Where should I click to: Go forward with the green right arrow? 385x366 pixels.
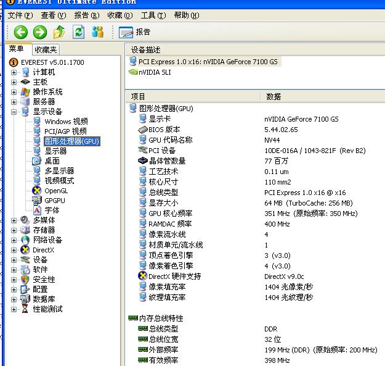click(x=40, y=32)
